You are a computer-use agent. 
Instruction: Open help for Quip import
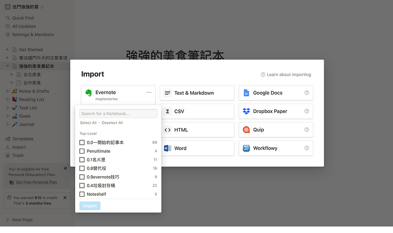coord(307,129)
